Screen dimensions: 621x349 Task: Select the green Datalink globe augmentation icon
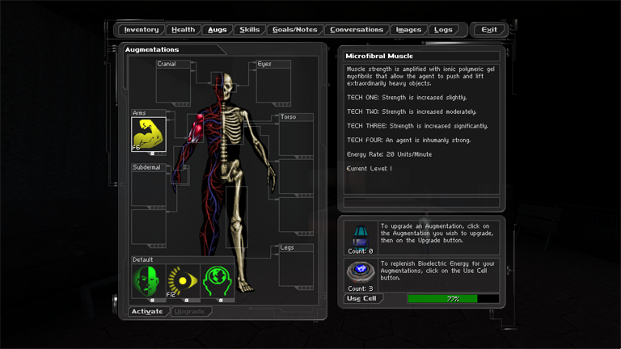pos(217,281)
